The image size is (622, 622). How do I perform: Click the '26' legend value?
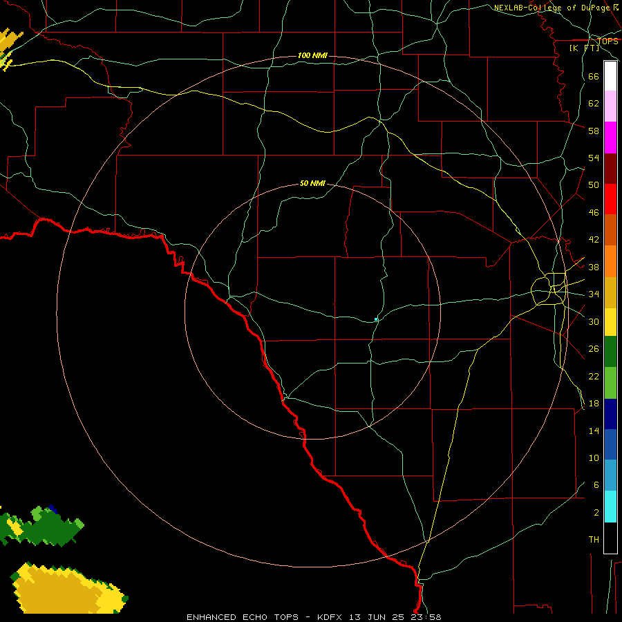click(594, 349)
